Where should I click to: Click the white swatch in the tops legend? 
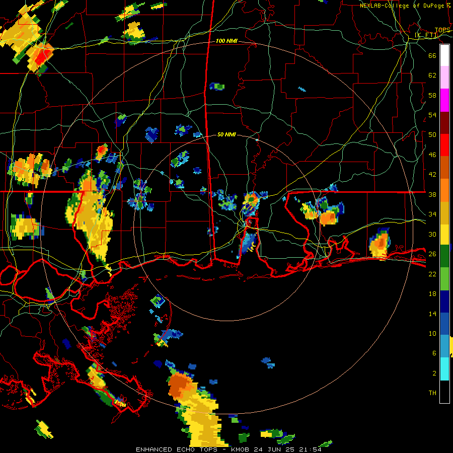pyautogui.click(x=444, y=55)
